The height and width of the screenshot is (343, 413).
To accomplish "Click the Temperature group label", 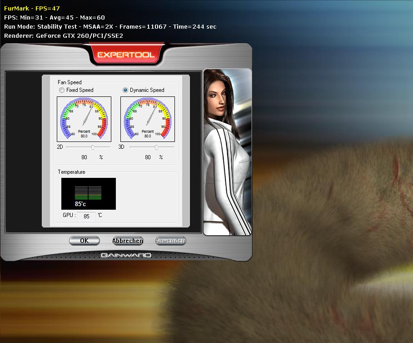I will coord(71,172).
